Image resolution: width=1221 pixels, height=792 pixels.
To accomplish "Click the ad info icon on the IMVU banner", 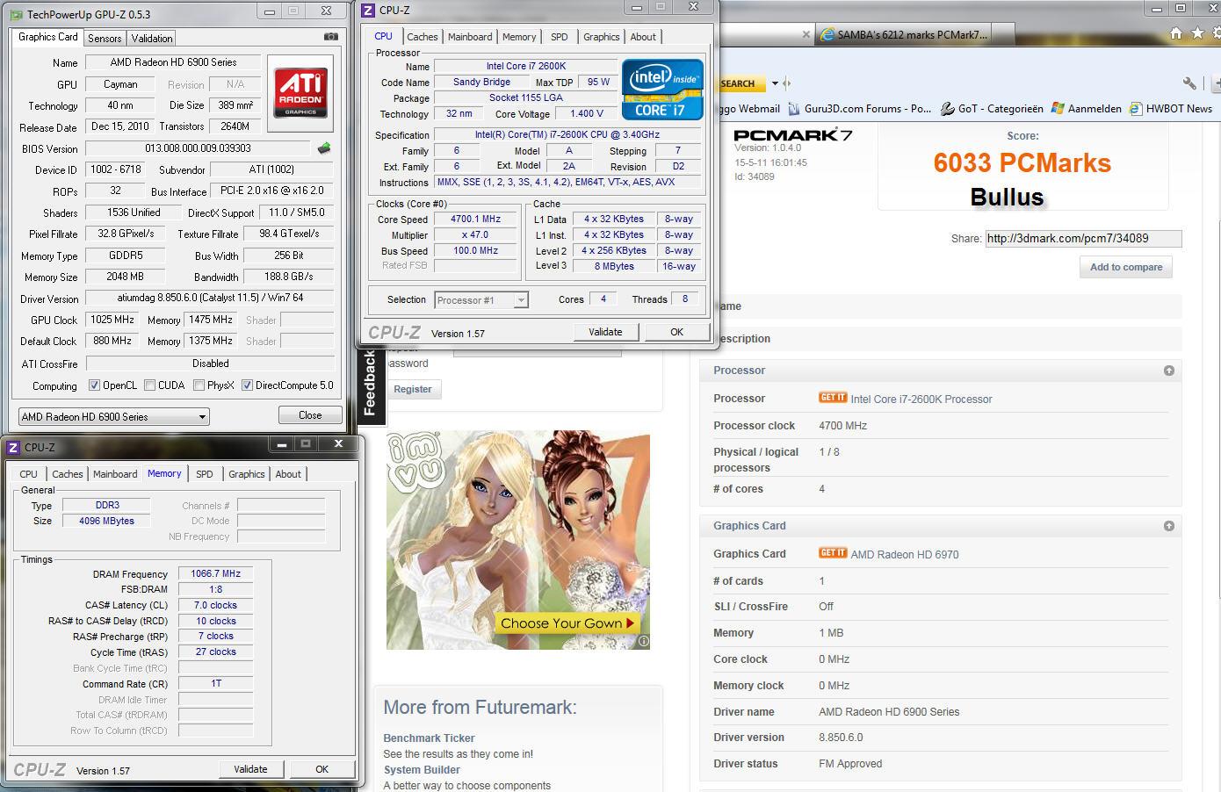I will click(643, 642).
